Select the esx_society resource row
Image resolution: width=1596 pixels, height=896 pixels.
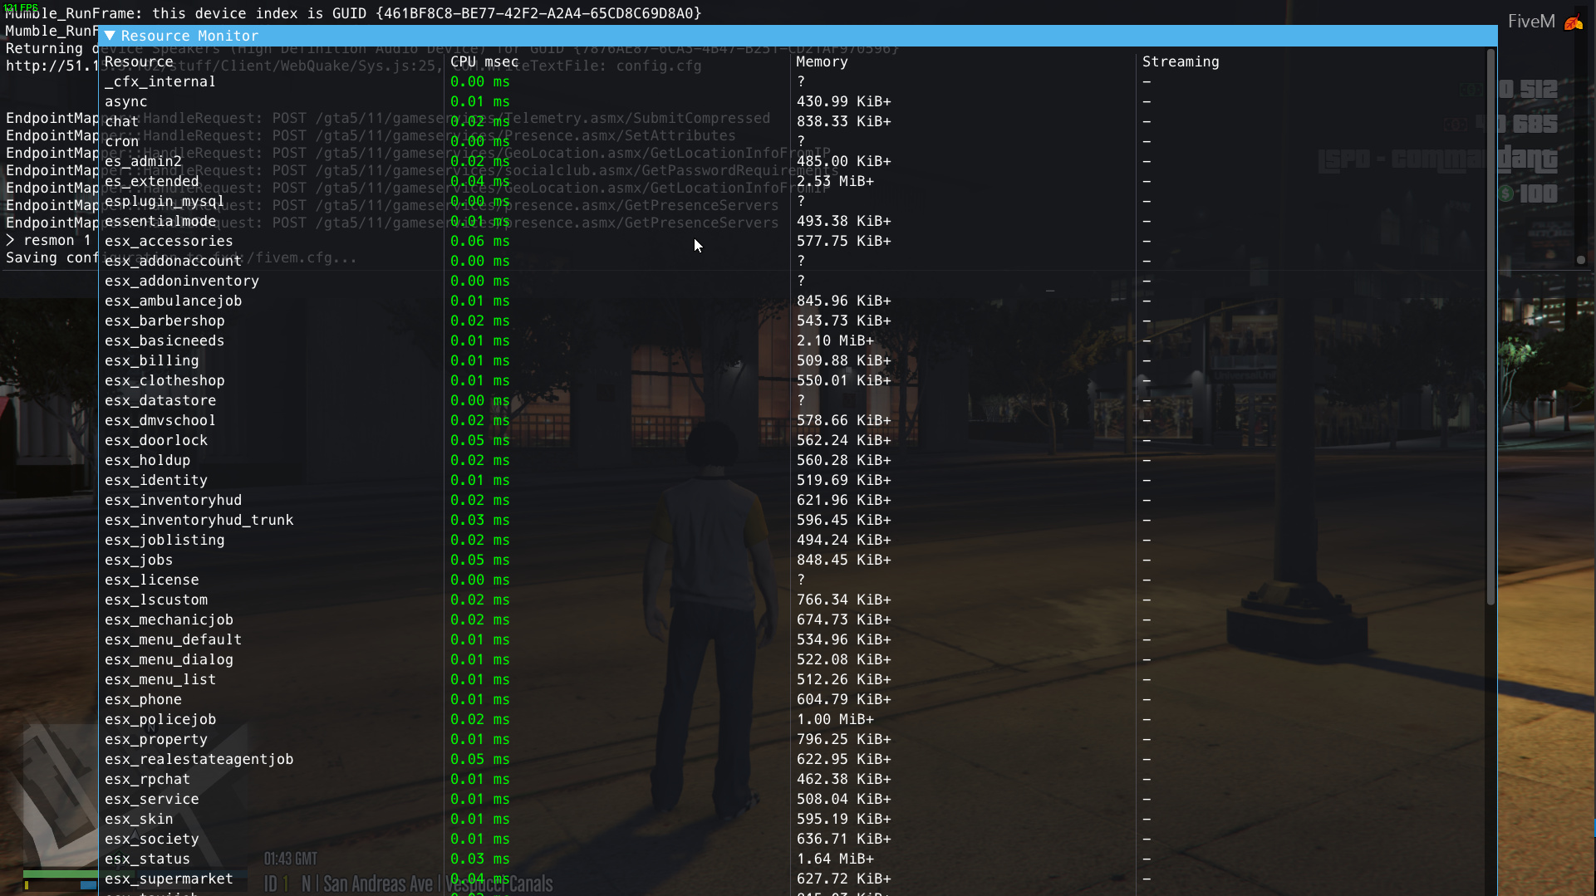[x=793, y=839]
